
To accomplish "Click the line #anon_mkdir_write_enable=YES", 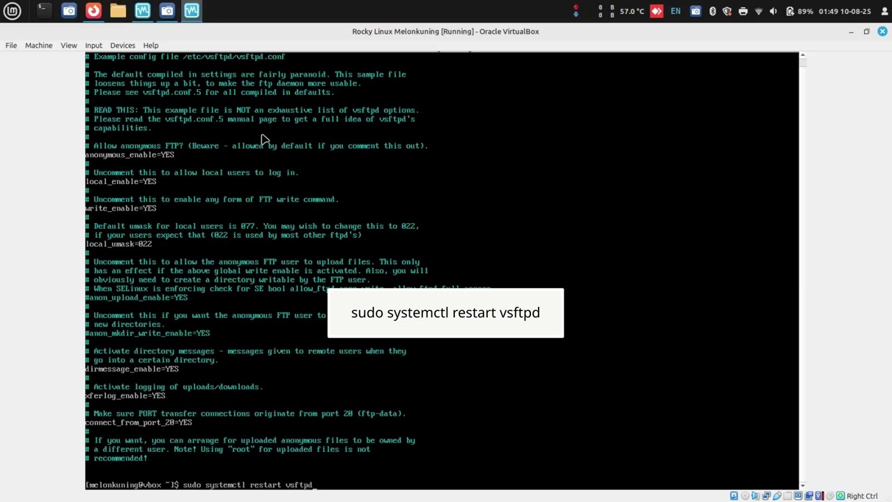I will [x=148, y=333].
